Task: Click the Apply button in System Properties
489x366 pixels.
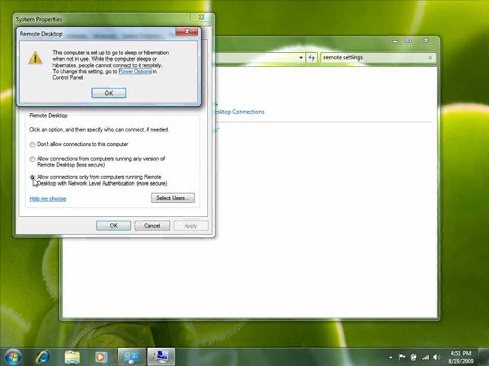Action: tap(191, 226)
